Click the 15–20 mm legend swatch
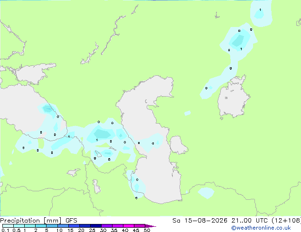 point(74,226)
